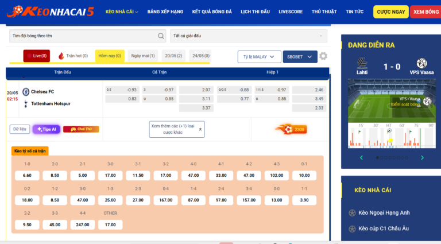Click the Tottenham Hotspur club crest
Screen dimensions: 441x244
coord(26,104)
